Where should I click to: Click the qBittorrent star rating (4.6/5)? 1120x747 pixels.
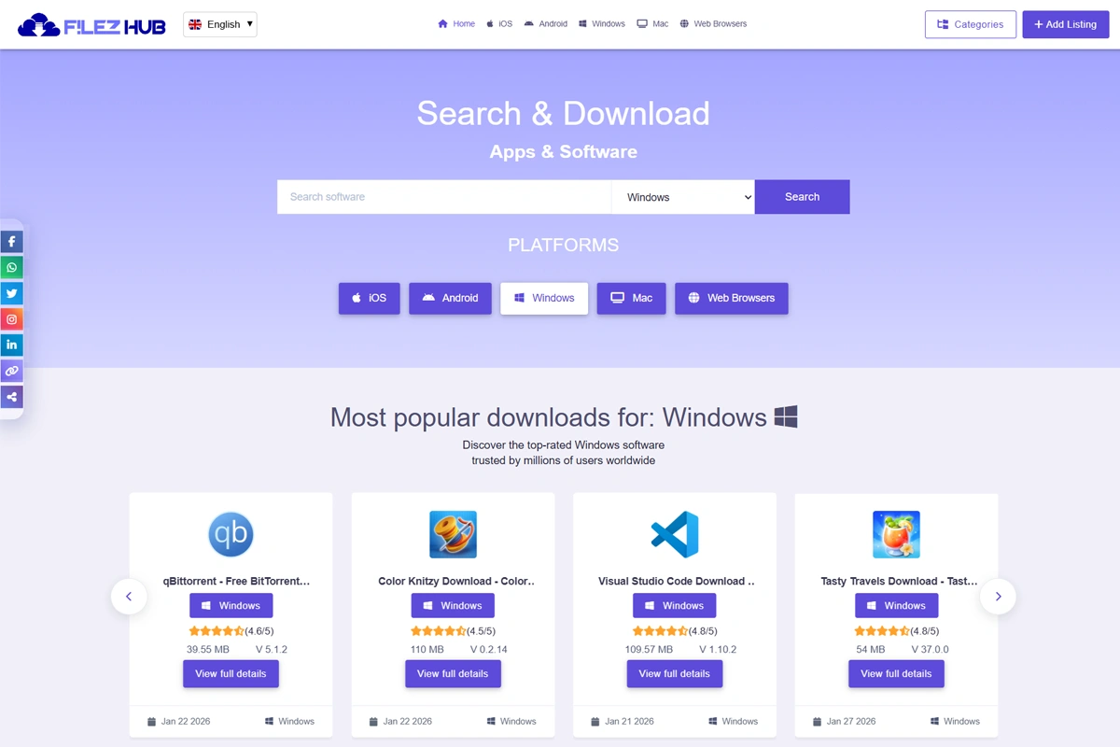point(231,631)
